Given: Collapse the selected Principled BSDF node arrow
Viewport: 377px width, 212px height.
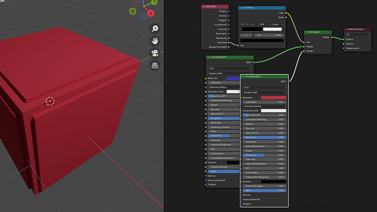Looking at the screenshot, I should tap(244, 76).
